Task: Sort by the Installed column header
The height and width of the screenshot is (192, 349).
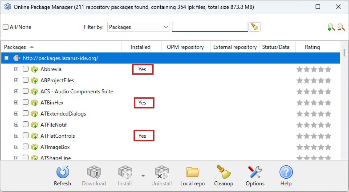Action: pyautogui.click(x=140, y=47)
